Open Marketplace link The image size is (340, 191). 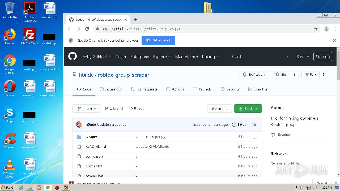(x=186, y=57)
